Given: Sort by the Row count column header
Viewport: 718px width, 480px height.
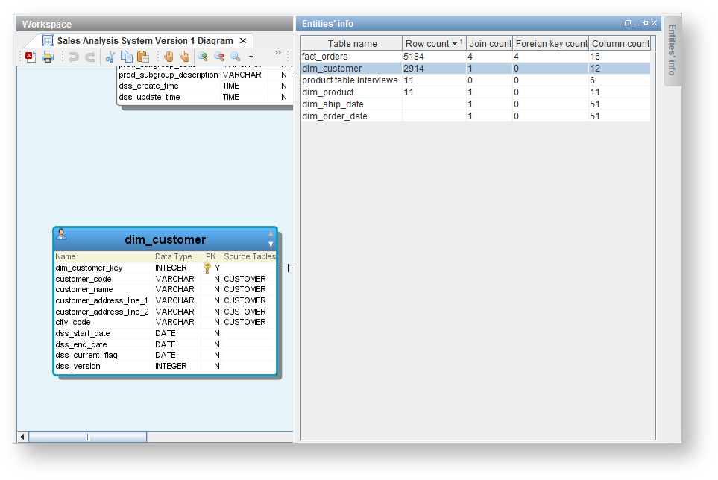Looking at the screenshot, I should pyautogui.click(x=427, y=44).
